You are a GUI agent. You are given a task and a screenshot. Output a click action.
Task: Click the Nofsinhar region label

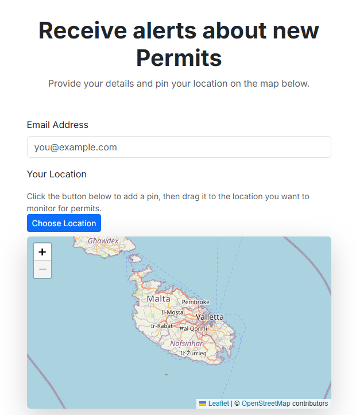point(187,343)
